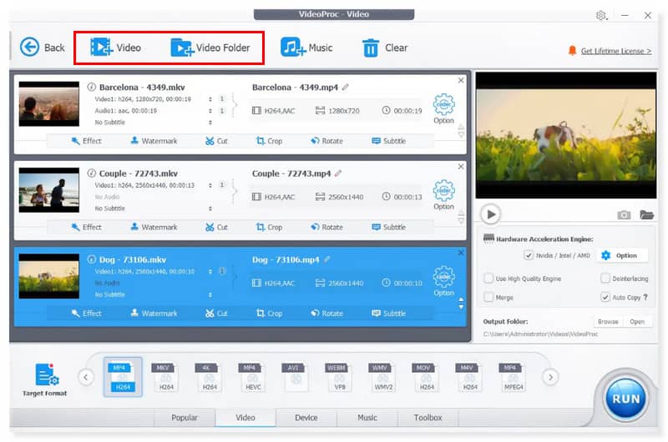Crop the Barcelona video
The height and width of the screenshot is (442, 668).
(x=269, y=141)
